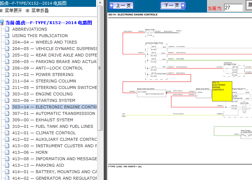The height and width of the screenshot is (180, 252).
Task: Click the Busbar-Under body component box
Action: (152, 93)
